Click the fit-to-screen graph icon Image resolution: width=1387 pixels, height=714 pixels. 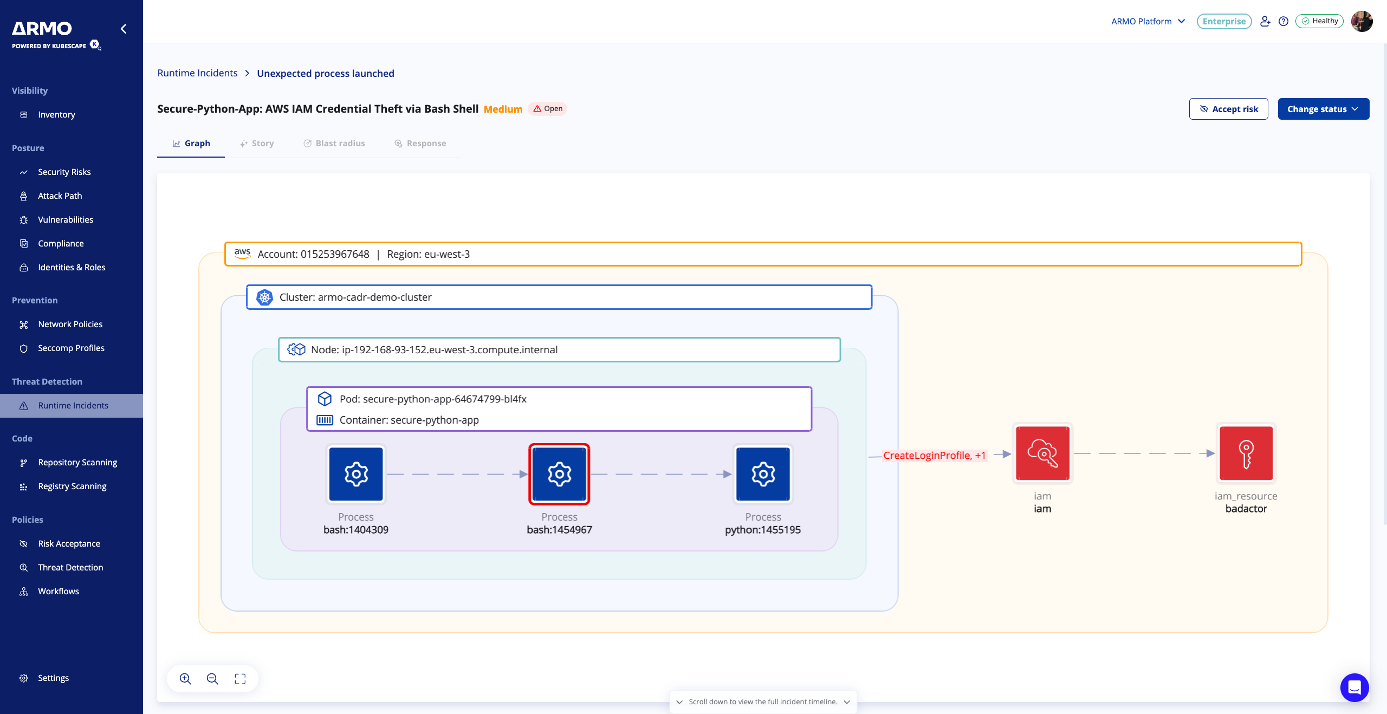pos(240,679)
